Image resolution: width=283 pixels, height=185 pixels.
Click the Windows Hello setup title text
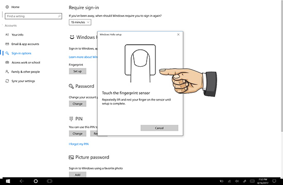pyautogui.click(x=111, y=34)
